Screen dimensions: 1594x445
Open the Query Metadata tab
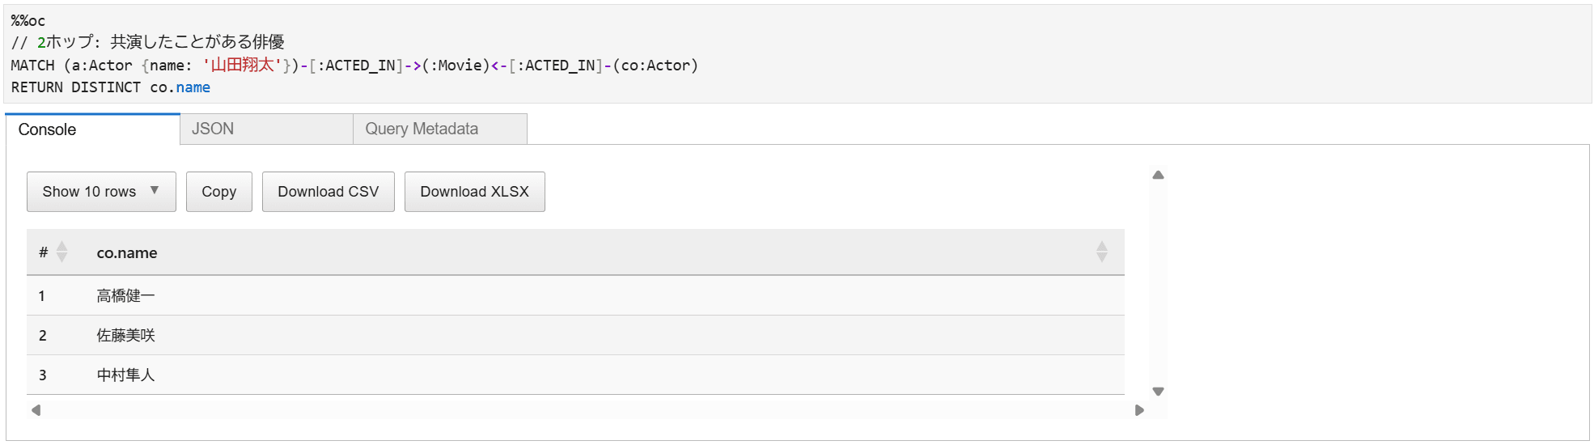click(x=440, y=129)
